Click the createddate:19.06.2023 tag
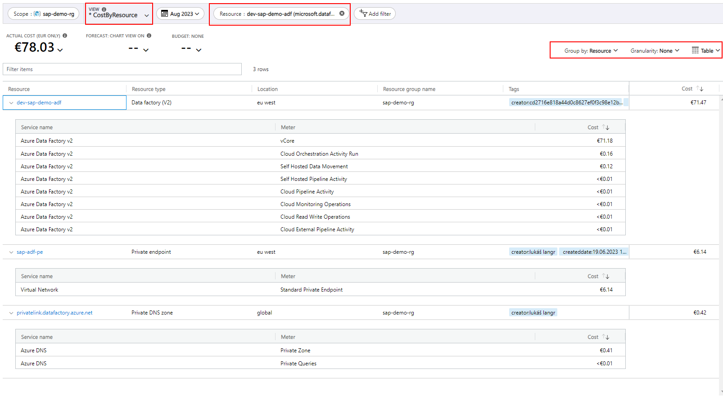 (x=594, y=252)
